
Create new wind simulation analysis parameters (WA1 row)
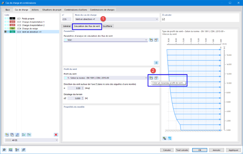point(151,40)
